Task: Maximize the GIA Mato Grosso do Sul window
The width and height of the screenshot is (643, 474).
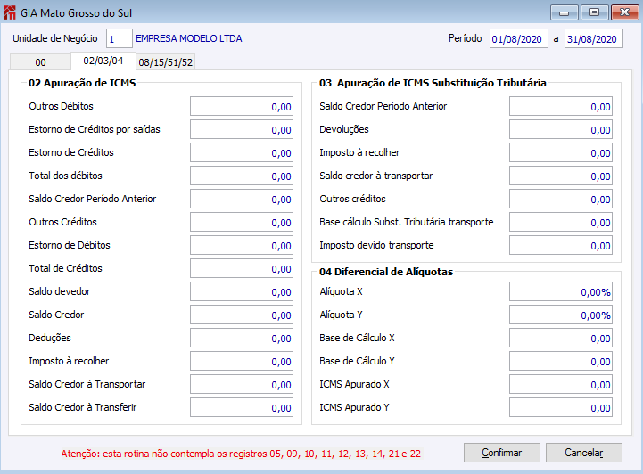Action: pyautogui.click(x=594, y=12)
